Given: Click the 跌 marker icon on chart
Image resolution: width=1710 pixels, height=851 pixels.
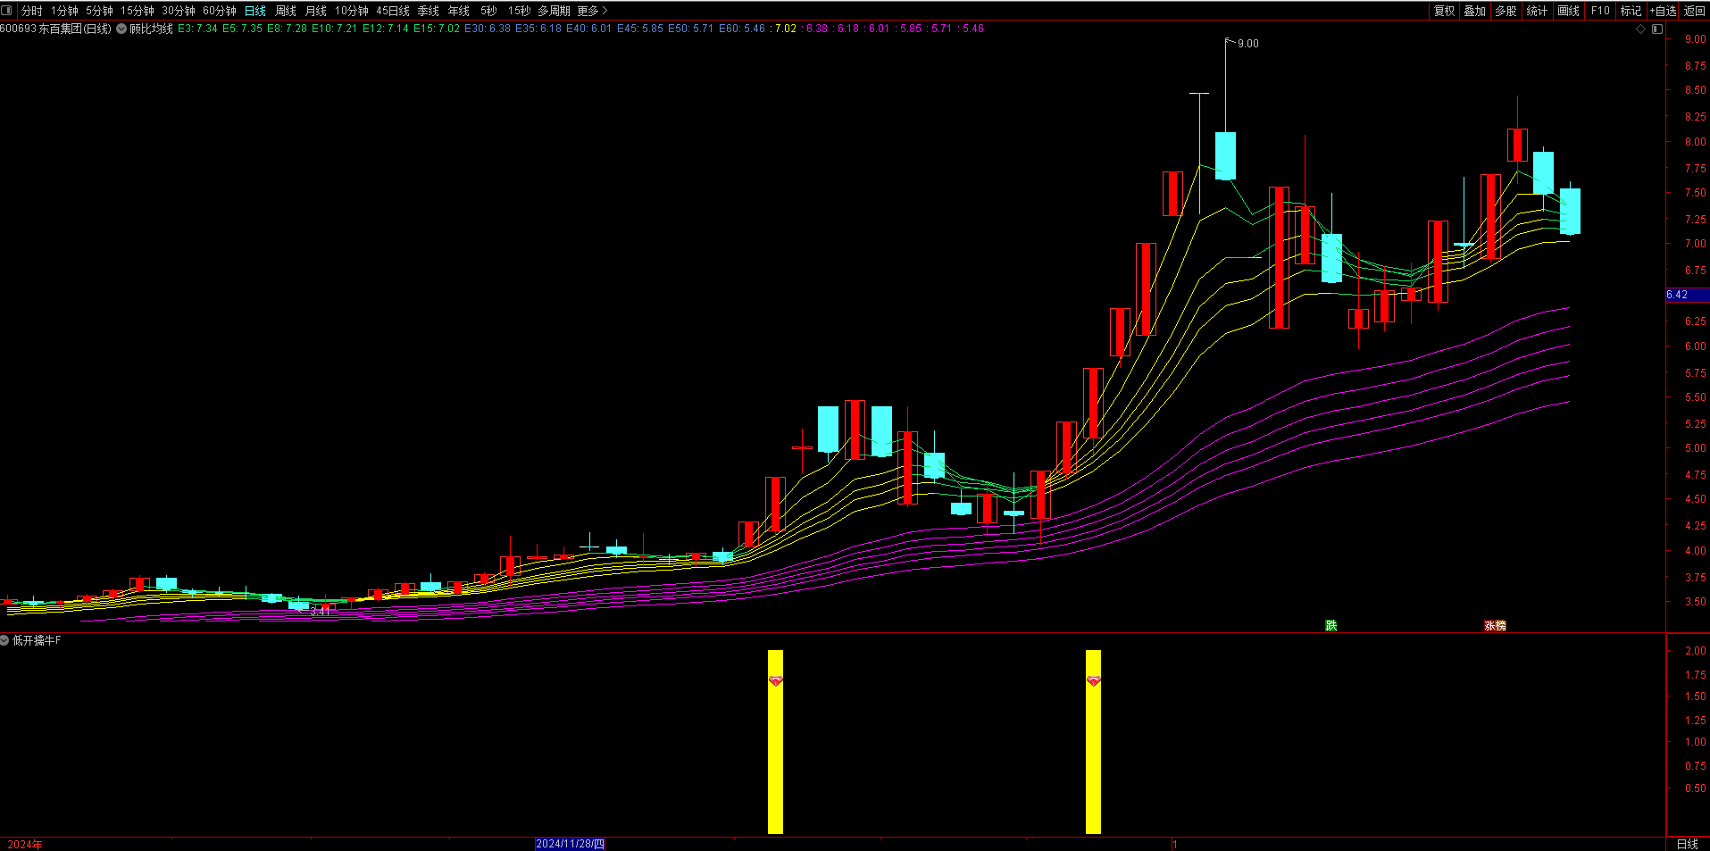Looking at the screenshot, I should point(1330,625).
